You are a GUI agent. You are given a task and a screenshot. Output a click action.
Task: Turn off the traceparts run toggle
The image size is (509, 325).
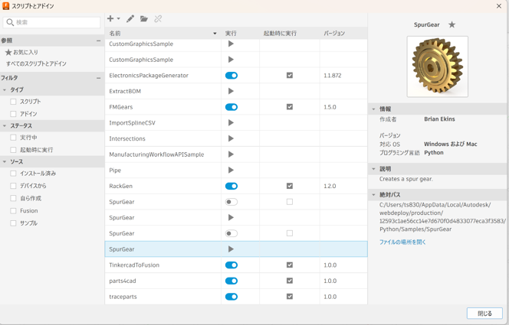[x=232, y=297]
